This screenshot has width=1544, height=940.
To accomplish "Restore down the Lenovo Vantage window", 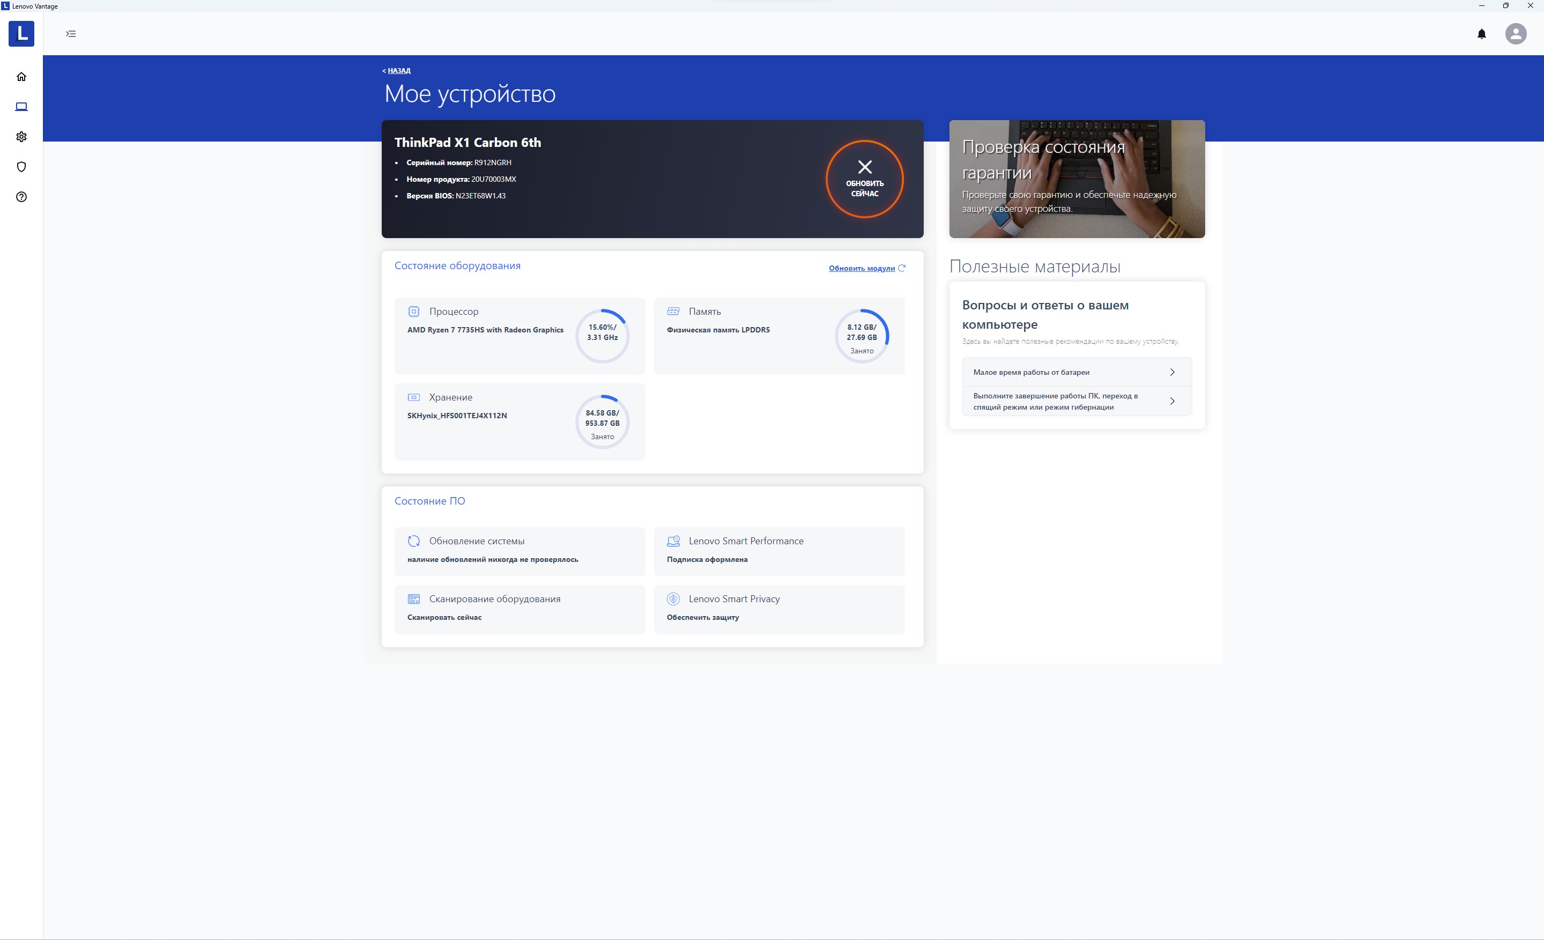I will tap(1506, 6).
